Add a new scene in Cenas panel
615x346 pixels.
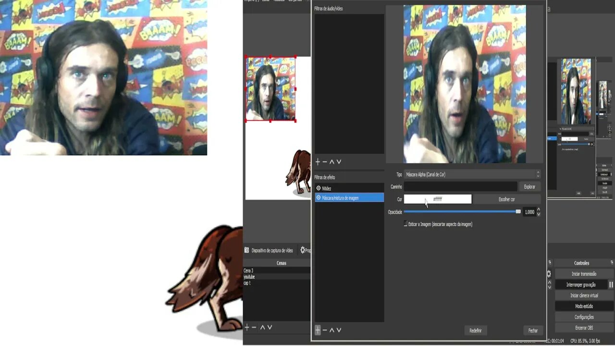(247, 327)
